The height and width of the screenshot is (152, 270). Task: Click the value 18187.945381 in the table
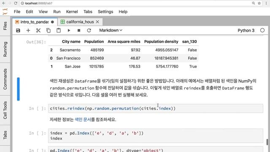166,58
